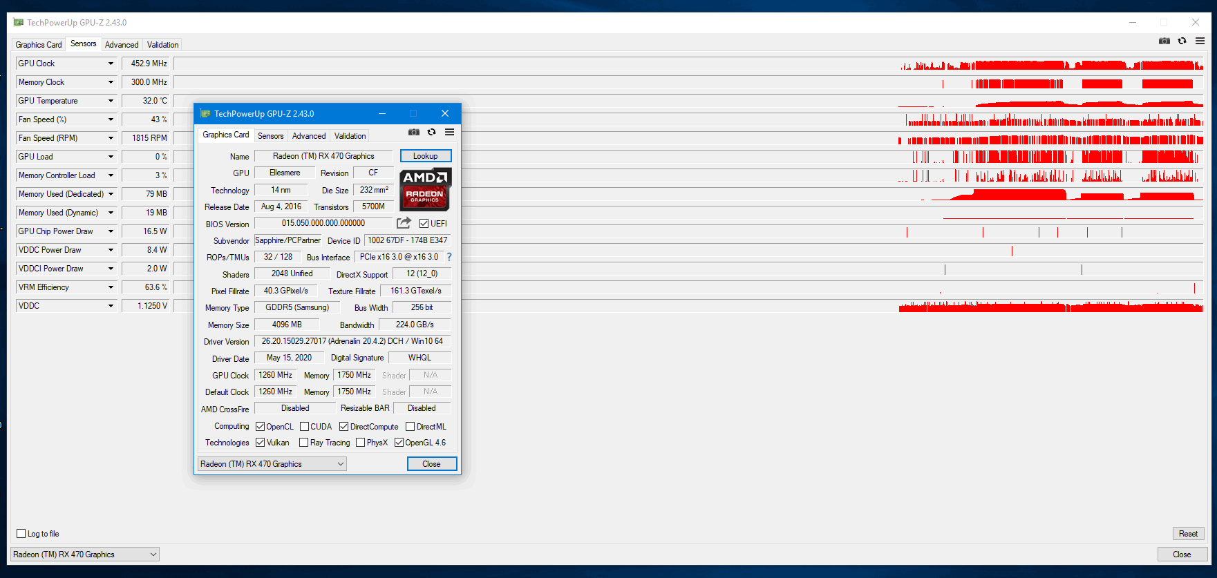
Task: Click the Memory Type field GDDR5 (Samsung)
Action: (x=298, y=307)
